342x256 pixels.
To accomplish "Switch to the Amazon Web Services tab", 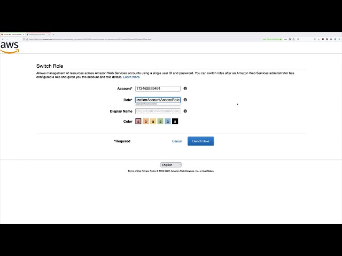I will 13,34.
